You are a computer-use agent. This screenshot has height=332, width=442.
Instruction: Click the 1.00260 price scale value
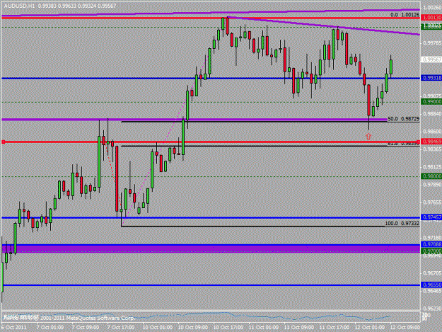[432, 8]
